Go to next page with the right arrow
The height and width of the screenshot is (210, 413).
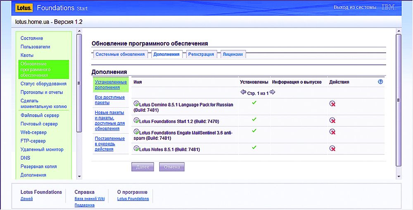tap(272, 92)
